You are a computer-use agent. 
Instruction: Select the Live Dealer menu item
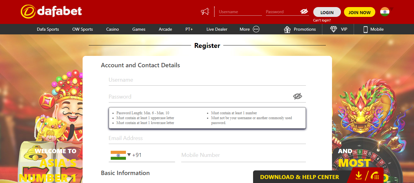click(x=217, y=29)
